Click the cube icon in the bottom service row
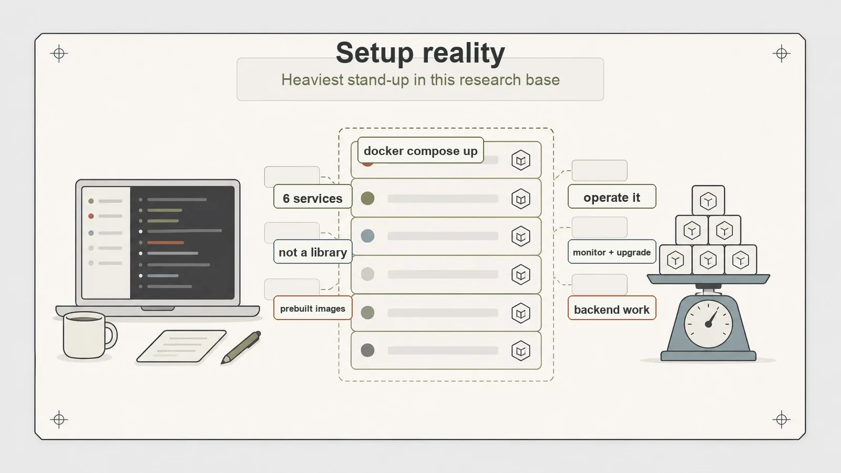This screenshot has width=841, height=473. click(x=521, y=351)
